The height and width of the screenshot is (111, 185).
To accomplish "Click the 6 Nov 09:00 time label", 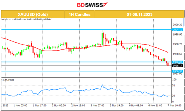I will tap(136, 105).
